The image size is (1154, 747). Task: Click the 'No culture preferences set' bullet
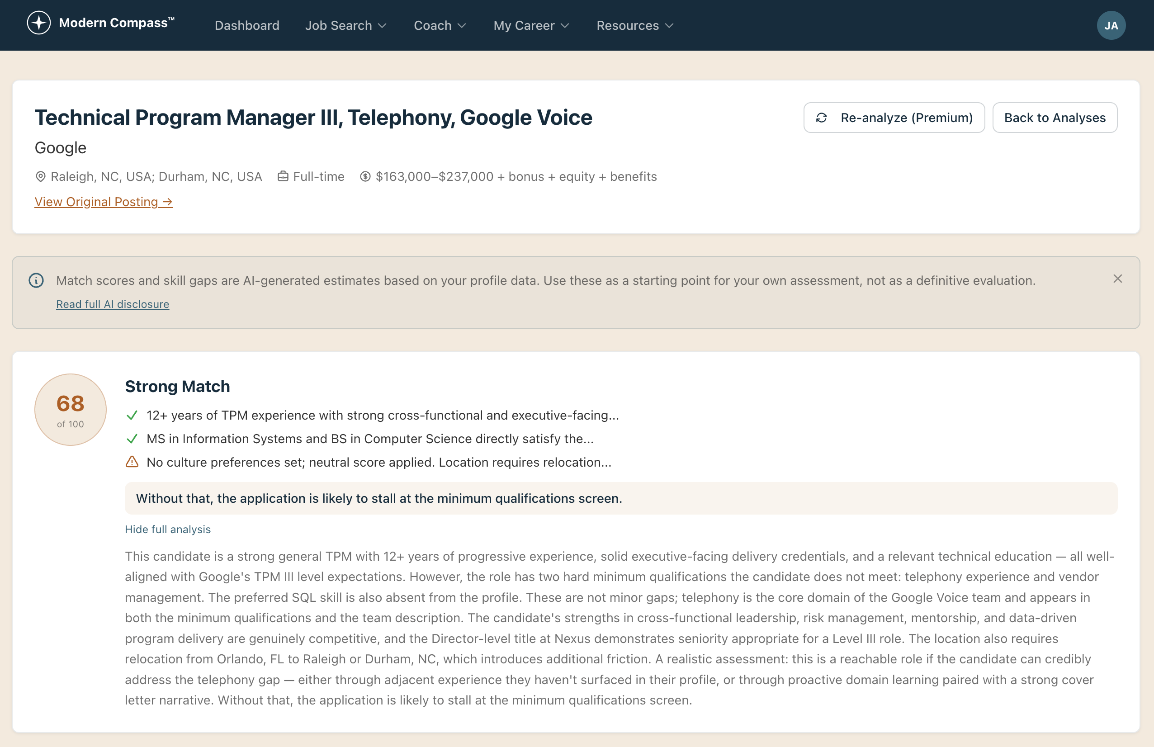[378, 462]
